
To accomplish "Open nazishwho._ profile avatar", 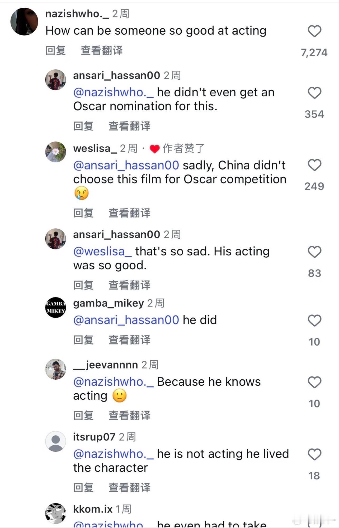I will click(24, 22).
